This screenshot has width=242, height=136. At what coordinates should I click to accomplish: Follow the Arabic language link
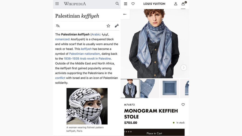click(x=95, y=34)
